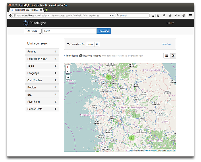Open the All Fields search dropdown
Image resolution: width=201 pixels, height=162 pixels.
(x=33, y=31)
